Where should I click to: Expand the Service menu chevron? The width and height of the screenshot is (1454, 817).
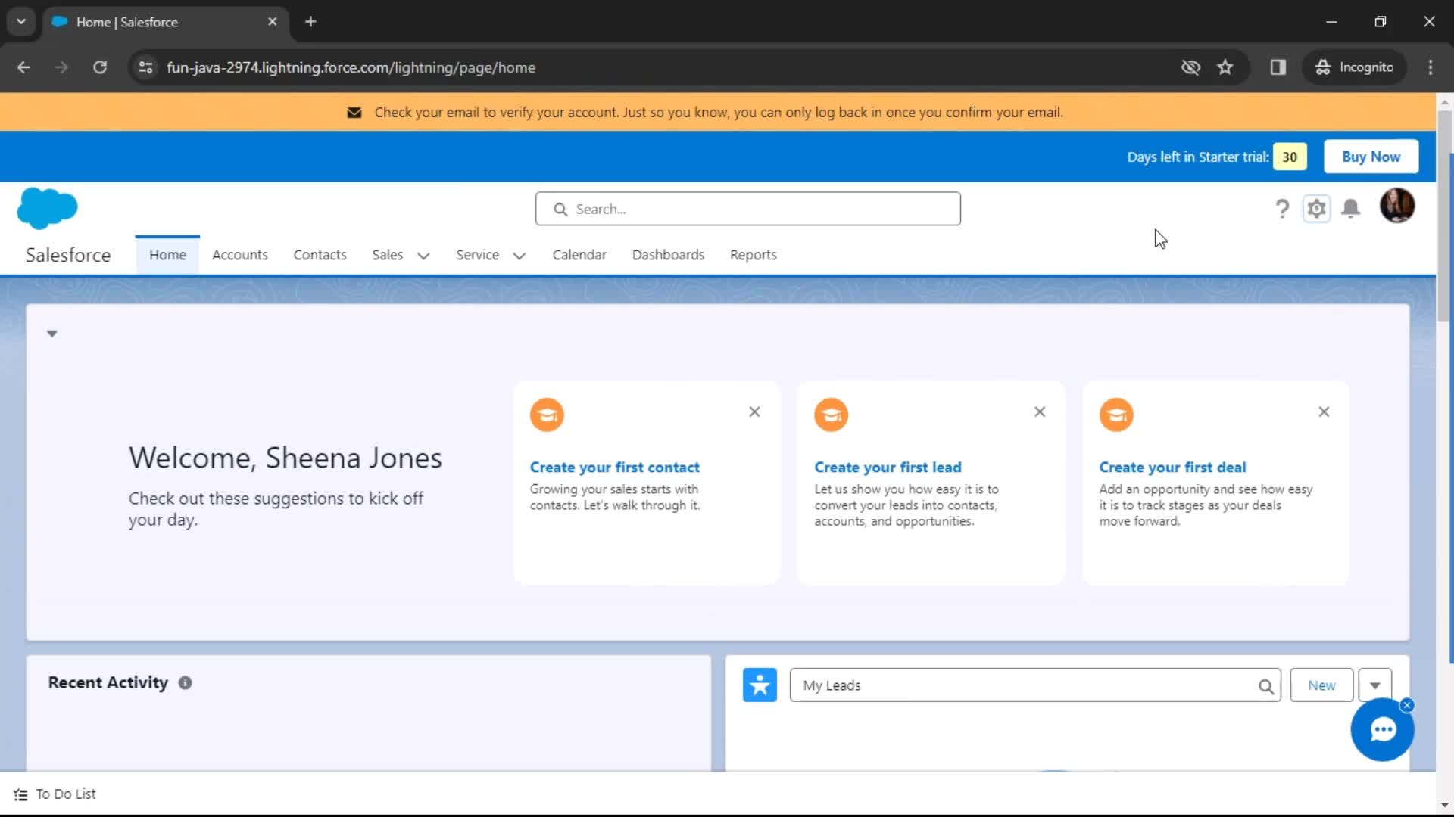[x=519, y=256]
